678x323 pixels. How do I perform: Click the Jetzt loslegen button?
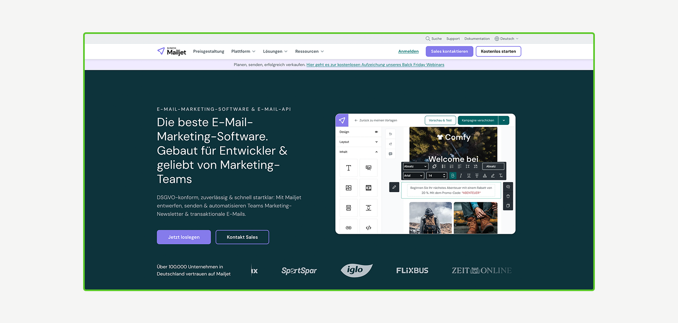point(184,237)
